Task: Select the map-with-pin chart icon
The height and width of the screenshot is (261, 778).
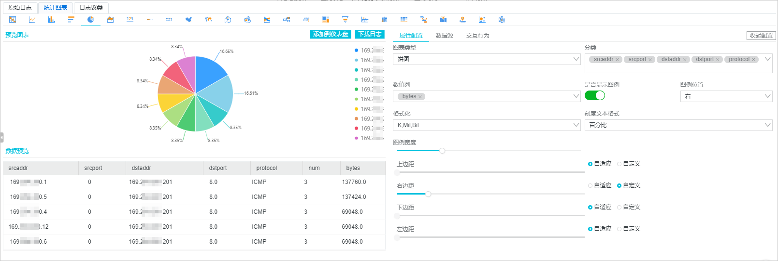Action: (x=228, y=20)
